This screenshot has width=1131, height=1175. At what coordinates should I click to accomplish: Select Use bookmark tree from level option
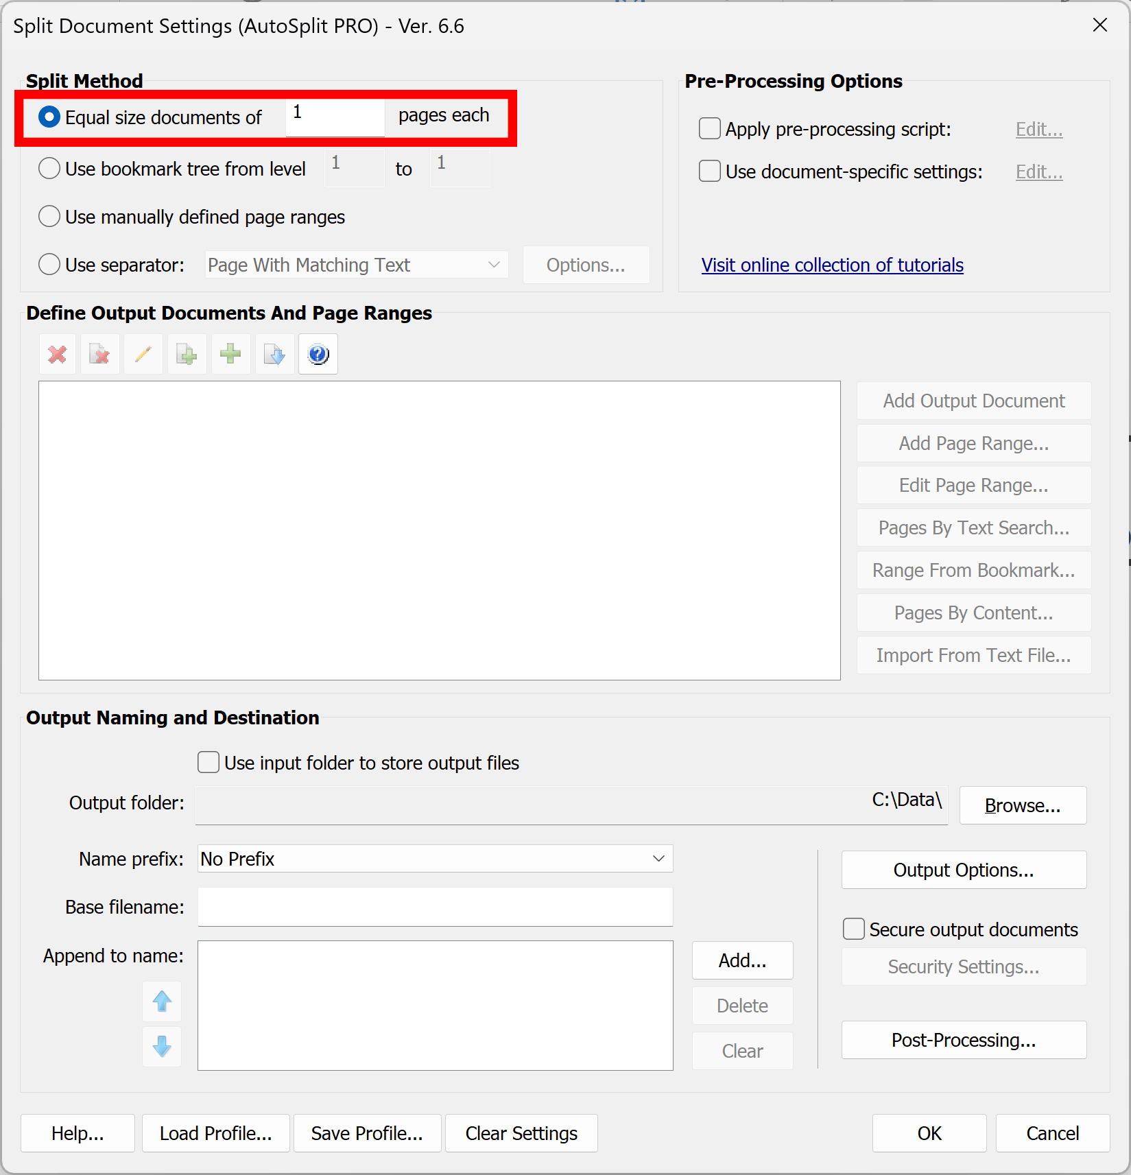pos(49,169)
